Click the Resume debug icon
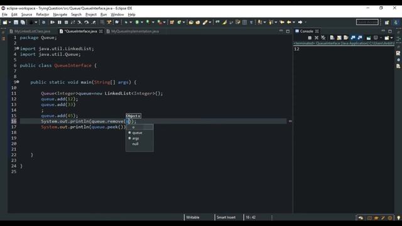Screen dimensions: 402x226 point(52,23)
